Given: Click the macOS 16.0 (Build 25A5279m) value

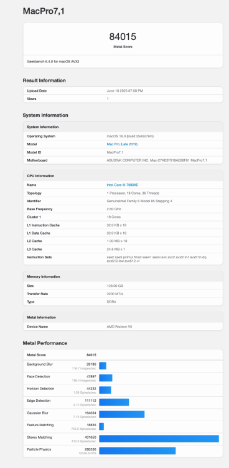Looking at the screenshot, I should click(130, 136).
